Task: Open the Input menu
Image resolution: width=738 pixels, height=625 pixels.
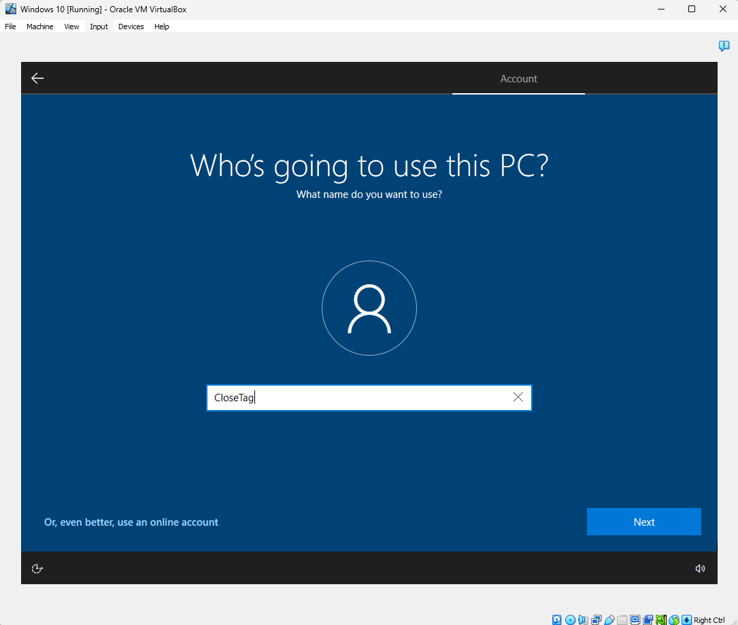Action: pyautogui.click(x=99, y=27)
